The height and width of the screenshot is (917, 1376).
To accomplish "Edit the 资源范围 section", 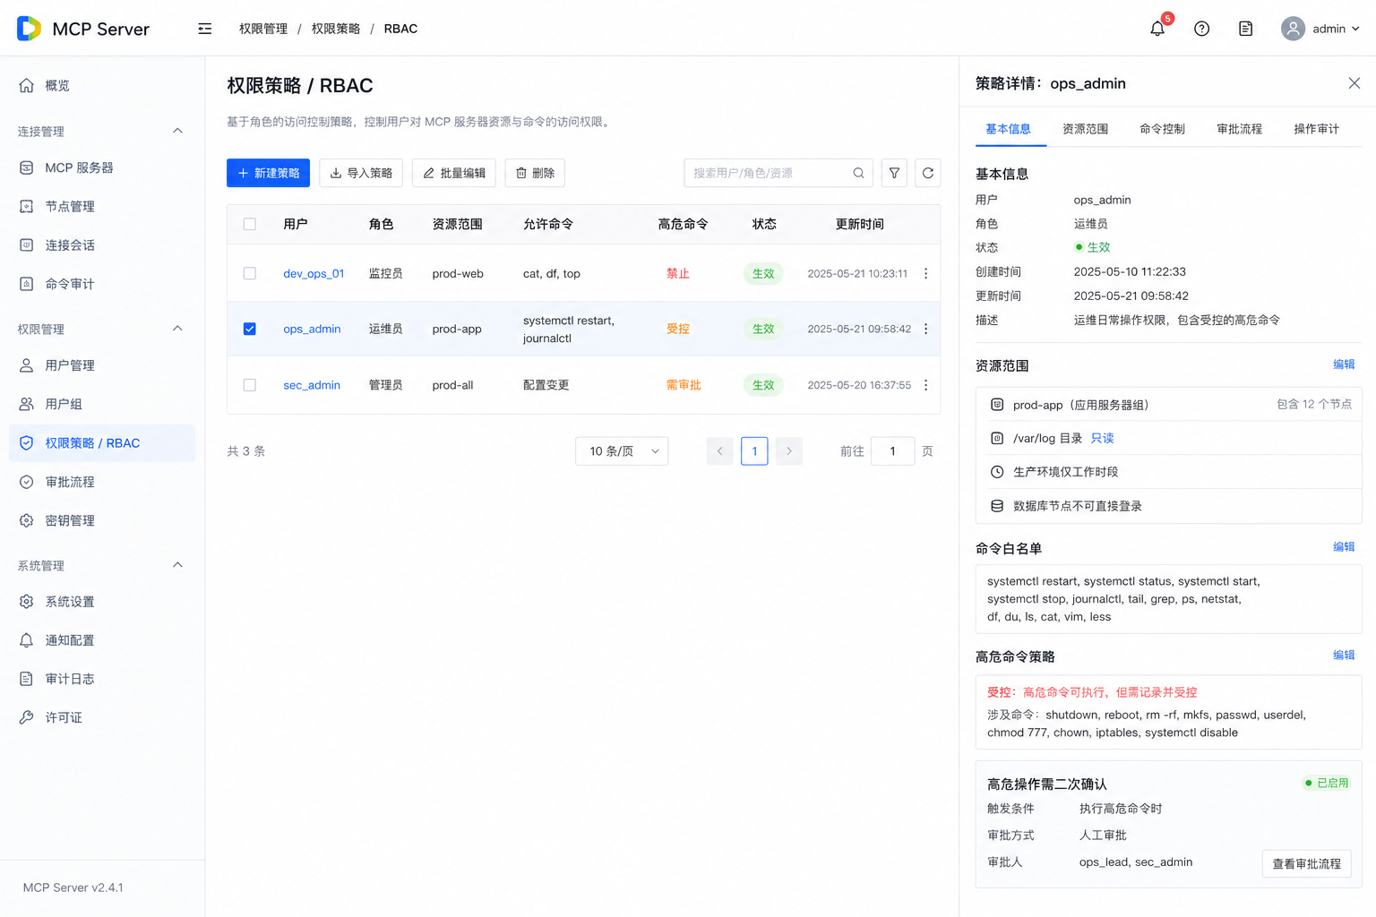I will click(x=1344, y=364).
